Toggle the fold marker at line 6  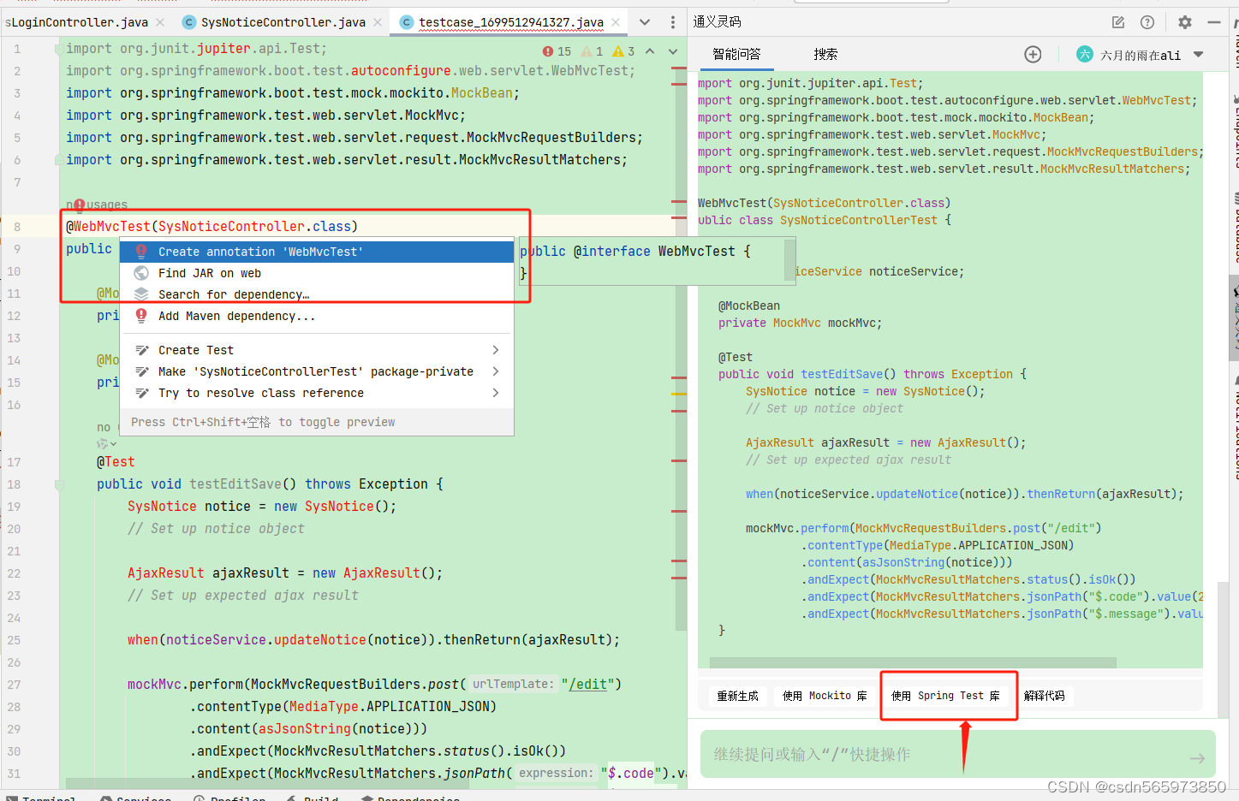pyautogui.click(x=60, y=160)
